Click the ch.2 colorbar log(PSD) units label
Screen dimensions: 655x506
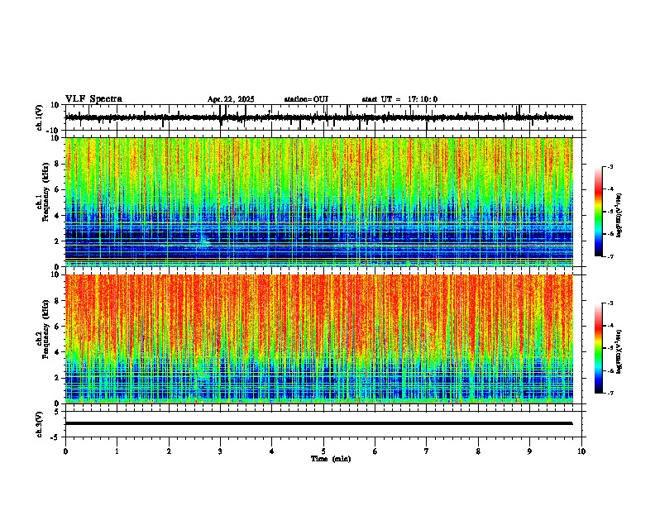pyautogui.click(x=619, y=351)
